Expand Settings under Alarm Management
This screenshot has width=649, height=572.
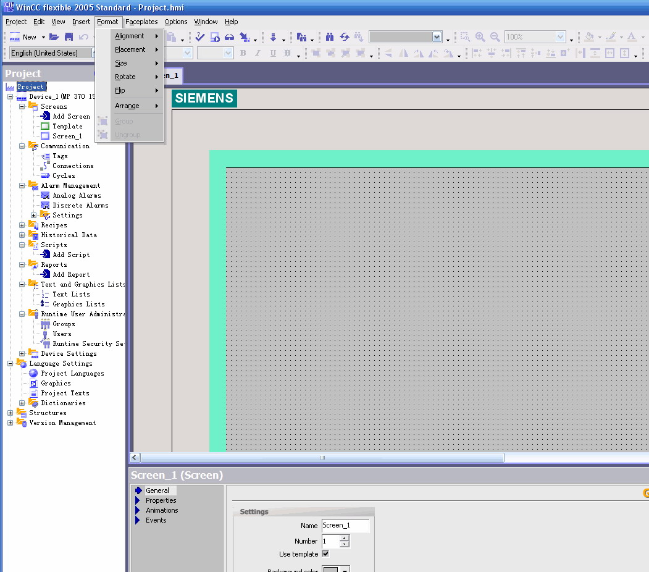point(34,215)
